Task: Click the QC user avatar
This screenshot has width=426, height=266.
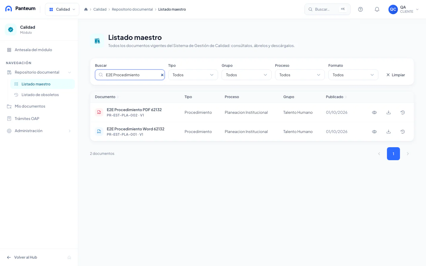Action: 393,9
